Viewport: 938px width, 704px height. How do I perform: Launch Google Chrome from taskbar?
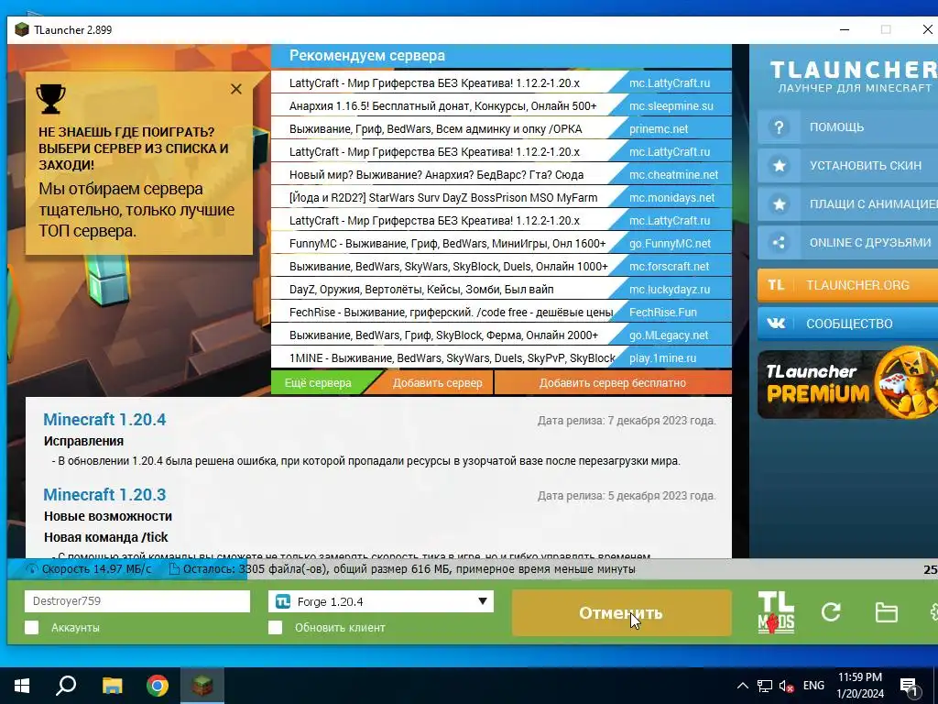click(158, 686)
